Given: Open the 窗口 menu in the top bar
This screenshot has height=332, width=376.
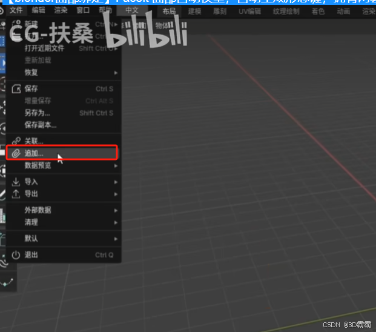Looking at the screenshot, I should point(83,10).
